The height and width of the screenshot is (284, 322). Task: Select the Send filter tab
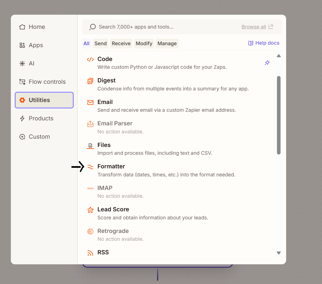tap(101, 44)
